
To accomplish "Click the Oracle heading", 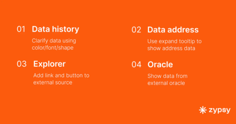I will pos(160,64).
